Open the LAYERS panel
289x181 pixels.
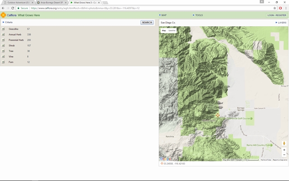pyautogui.click(x=281, y=22)
